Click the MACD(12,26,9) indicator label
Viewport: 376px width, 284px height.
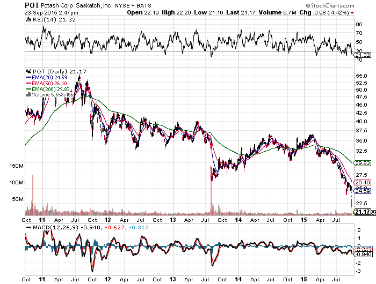[56, 227]
